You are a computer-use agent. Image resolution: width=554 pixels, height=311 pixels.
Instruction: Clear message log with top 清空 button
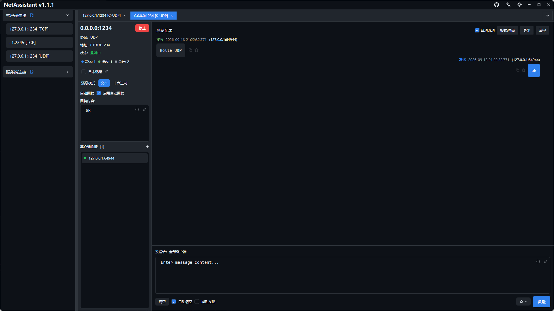[x=542, y=30]
